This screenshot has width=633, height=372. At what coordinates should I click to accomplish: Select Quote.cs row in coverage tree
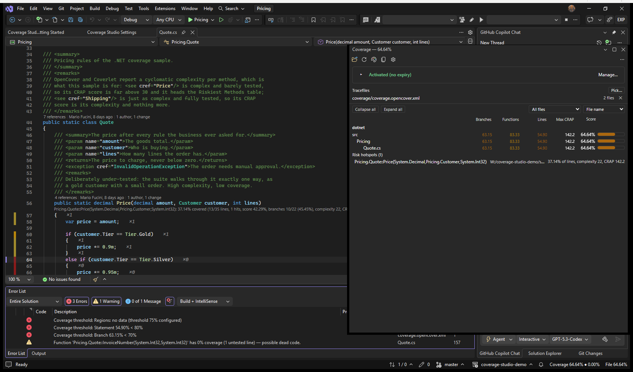[488, 148]
